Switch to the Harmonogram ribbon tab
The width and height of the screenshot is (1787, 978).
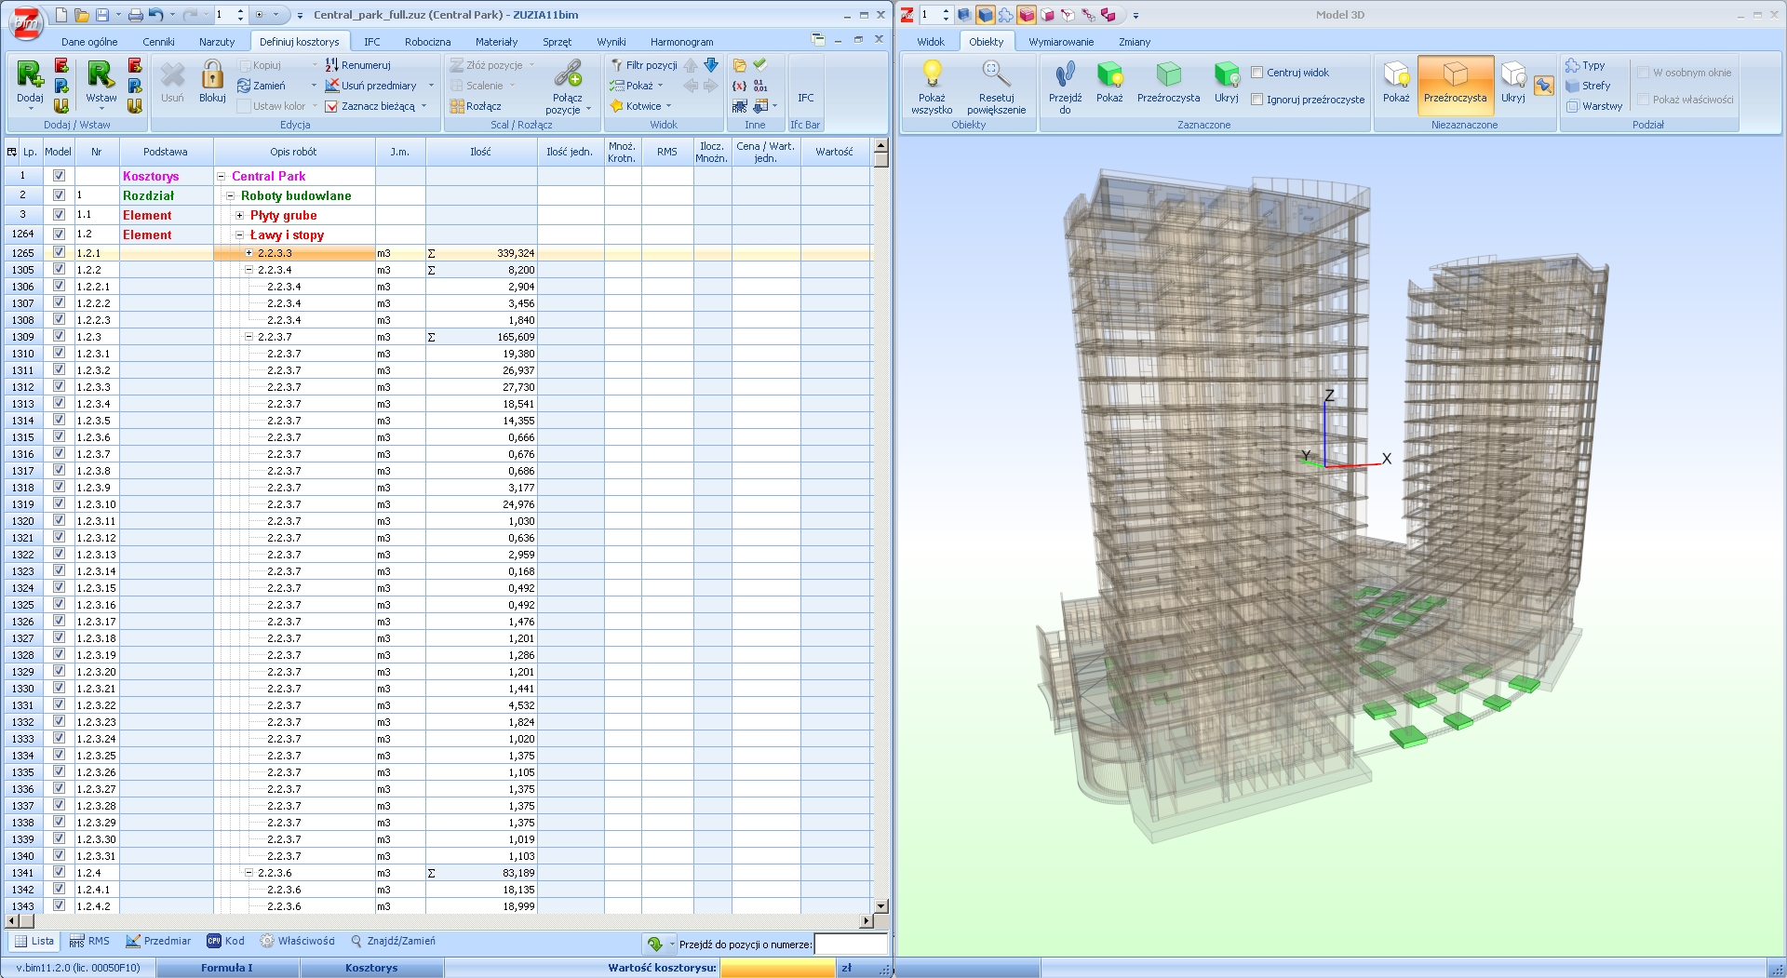click(x=681, y=42)
